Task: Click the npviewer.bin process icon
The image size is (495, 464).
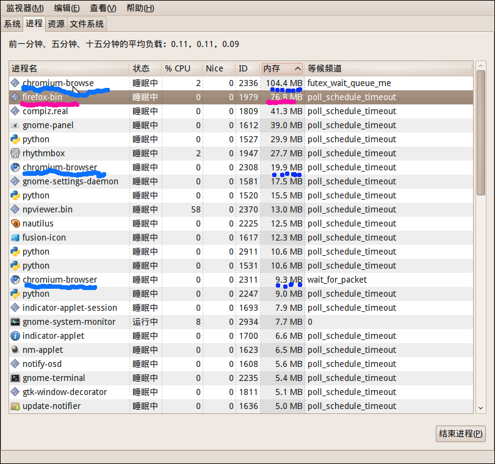Action: click(15, 209)
